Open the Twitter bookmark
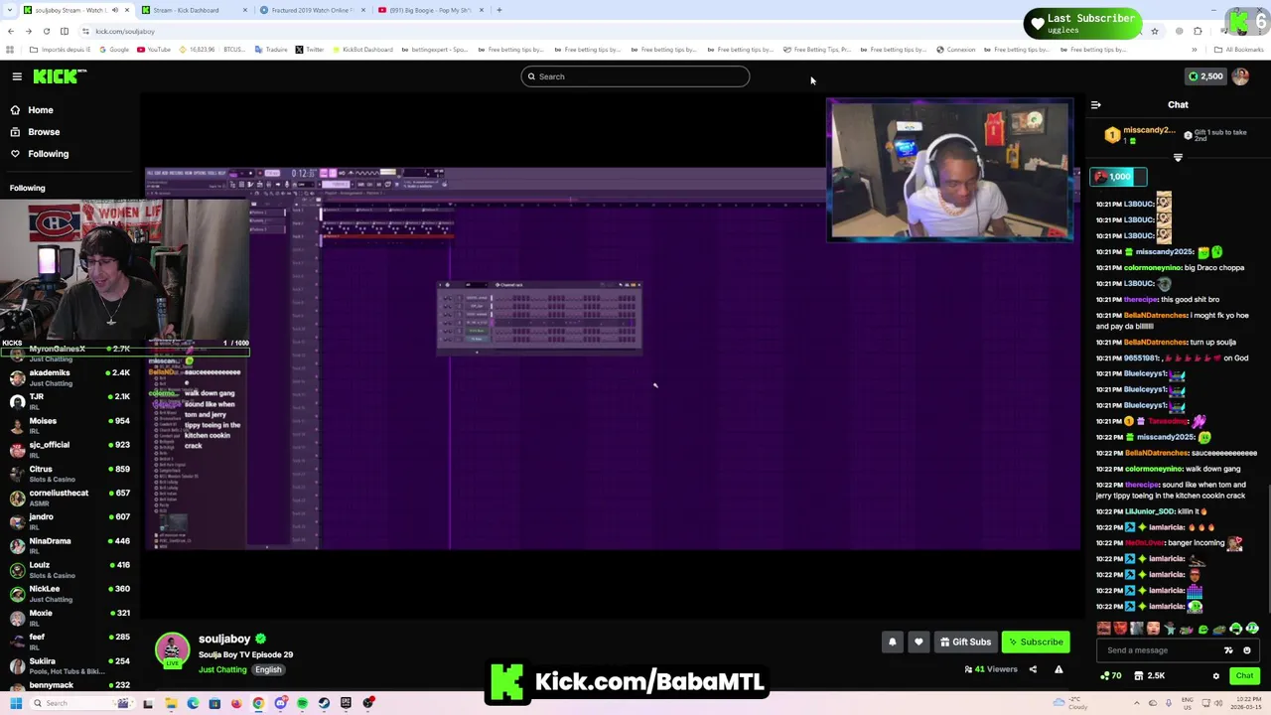The height and width of the screenshot is (715, 1271). click(x=310, y=50)
